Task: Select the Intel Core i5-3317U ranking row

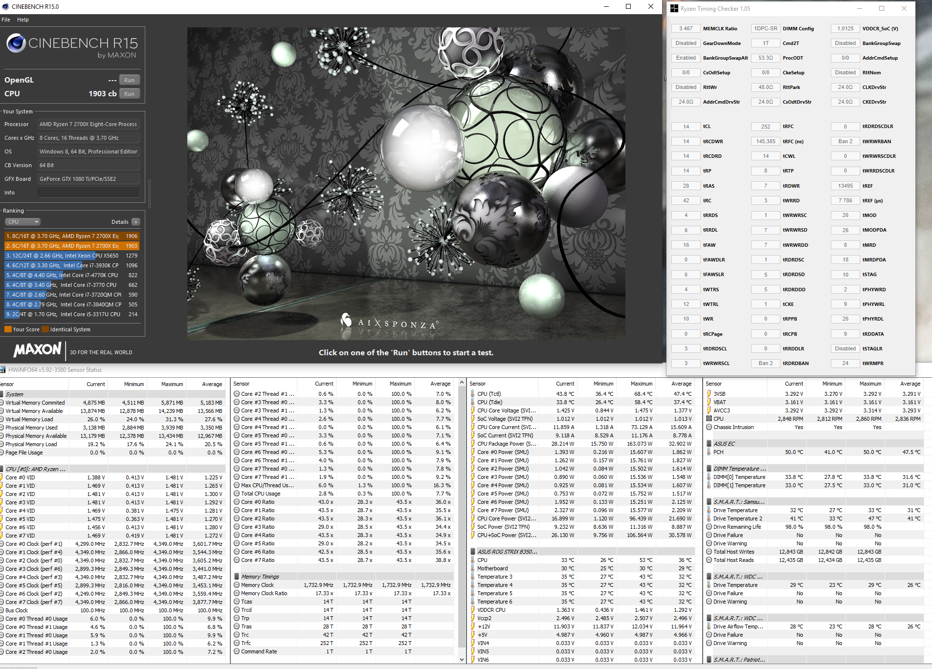Action: pos(72,314)
